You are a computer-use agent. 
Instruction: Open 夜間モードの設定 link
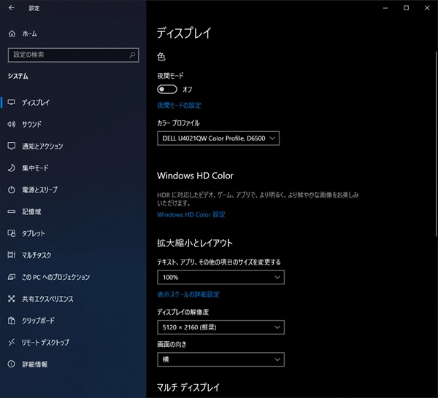[x=179, y=106]
